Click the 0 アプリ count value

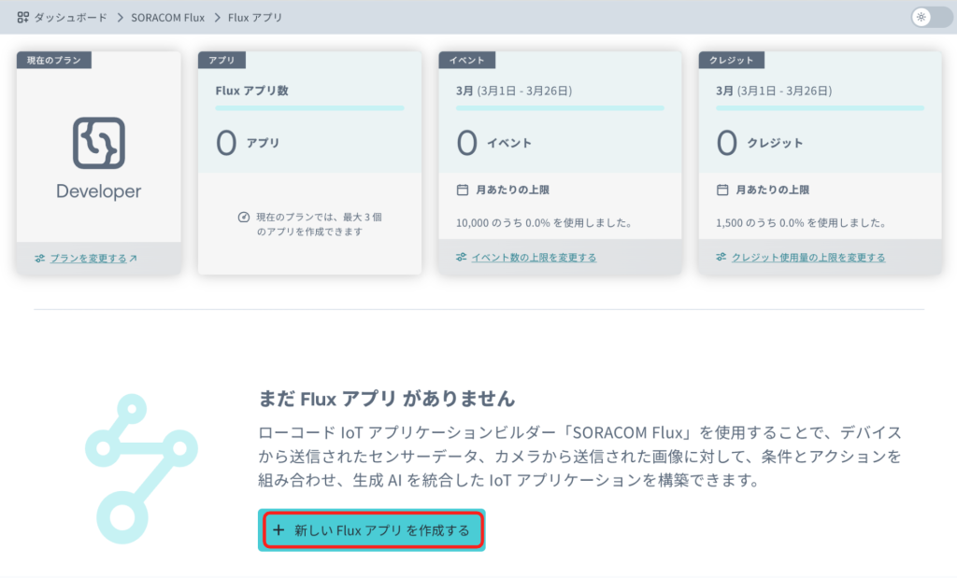(248, 143)
